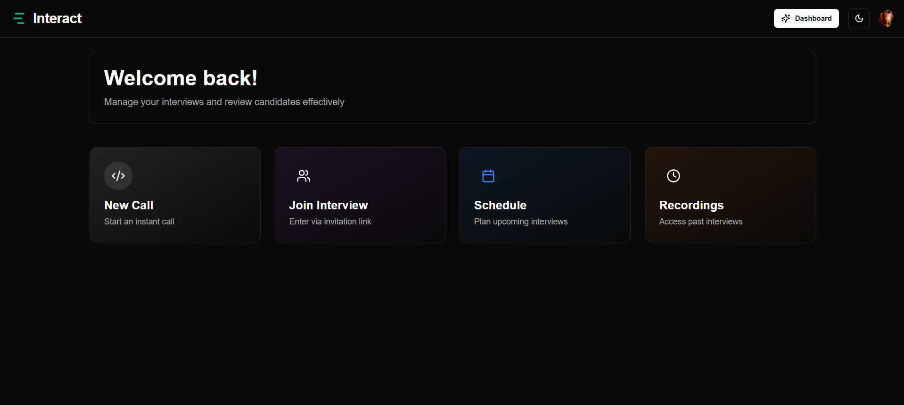Click the 'Enter via invitation link' text
Image resolution: width=904 pixels, height=405 pixels.
[x=330, y=222]
